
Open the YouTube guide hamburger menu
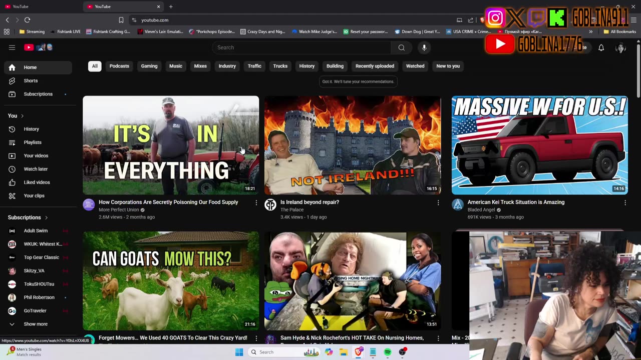click(x=12, y=47)
